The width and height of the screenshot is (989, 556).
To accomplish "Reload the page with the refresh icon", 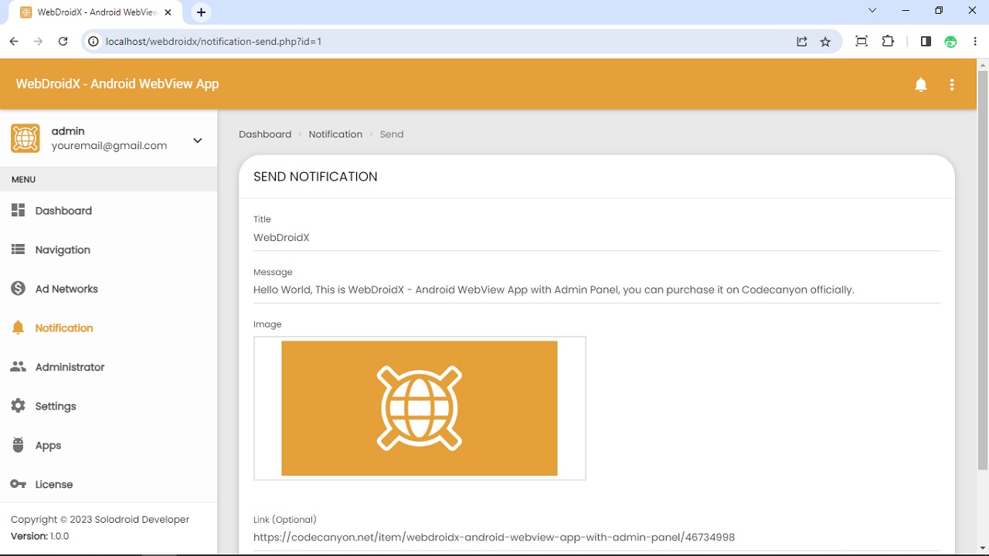I will (63, 42).
